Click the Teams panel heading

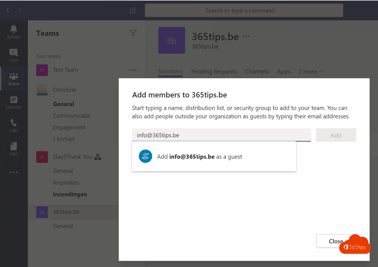(48, 33)
